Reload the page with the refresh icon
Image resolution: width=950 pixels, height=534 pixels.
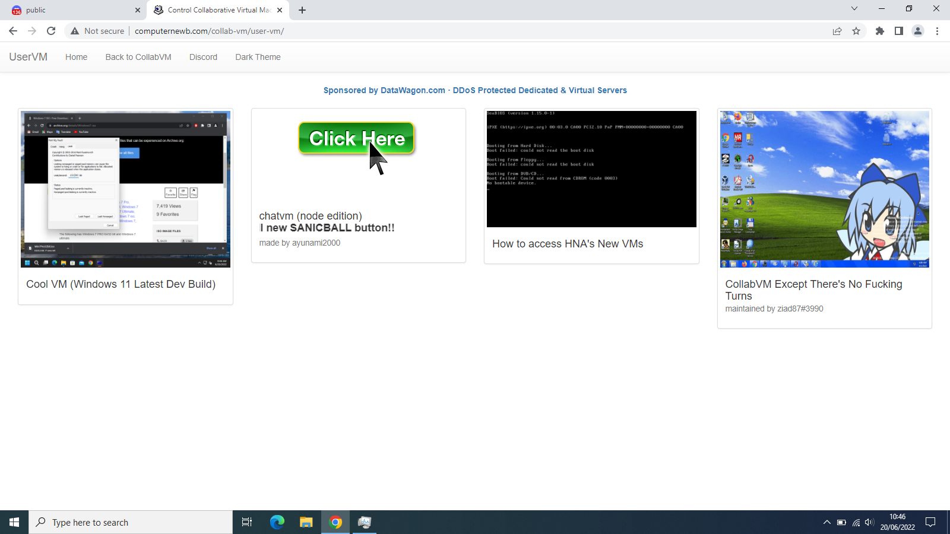point(51,31)
